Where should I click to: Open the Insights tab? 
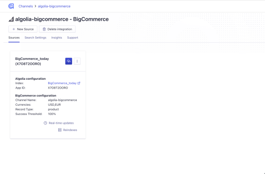(57, 37)
